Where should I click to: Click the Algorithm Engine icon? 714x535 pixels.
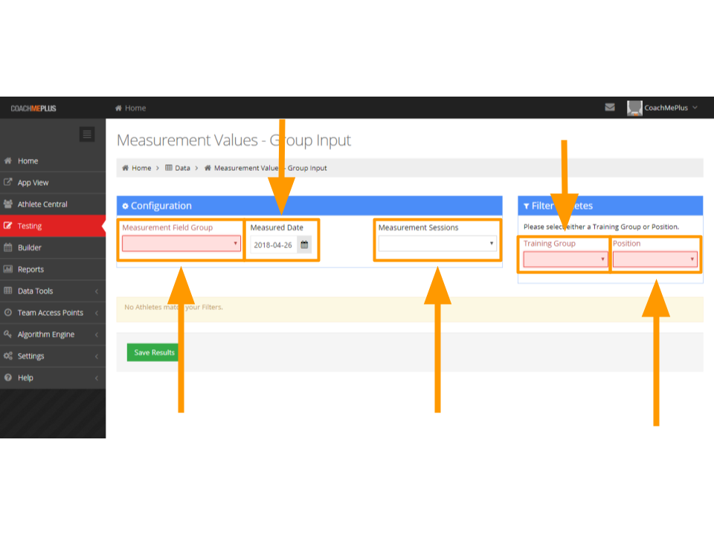(8, 334)
